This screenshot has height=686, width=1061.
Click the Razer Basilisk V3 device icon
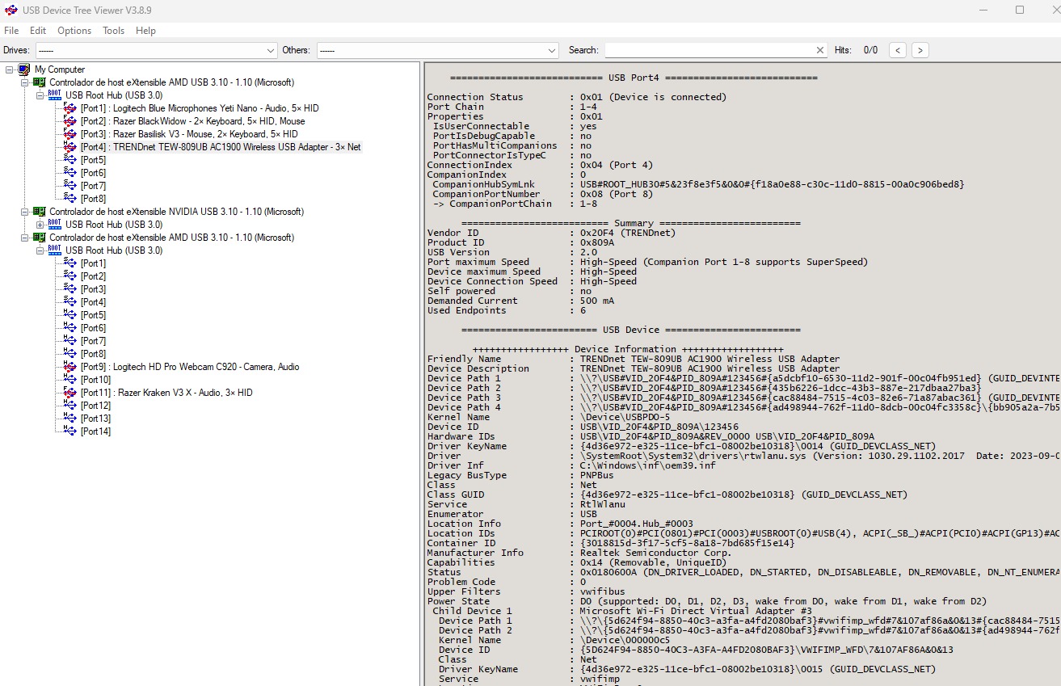click(x=70, y=134)
